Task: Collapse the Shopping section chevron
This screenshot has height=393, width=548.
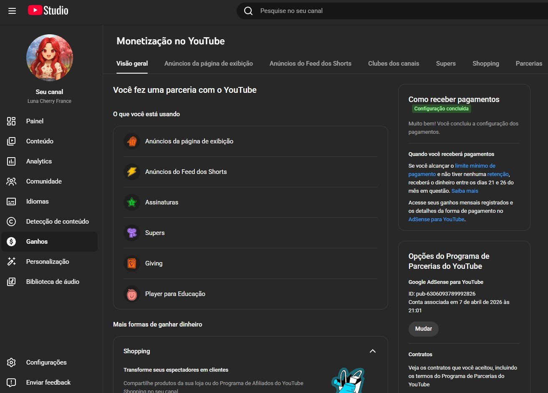Action: 373,351
